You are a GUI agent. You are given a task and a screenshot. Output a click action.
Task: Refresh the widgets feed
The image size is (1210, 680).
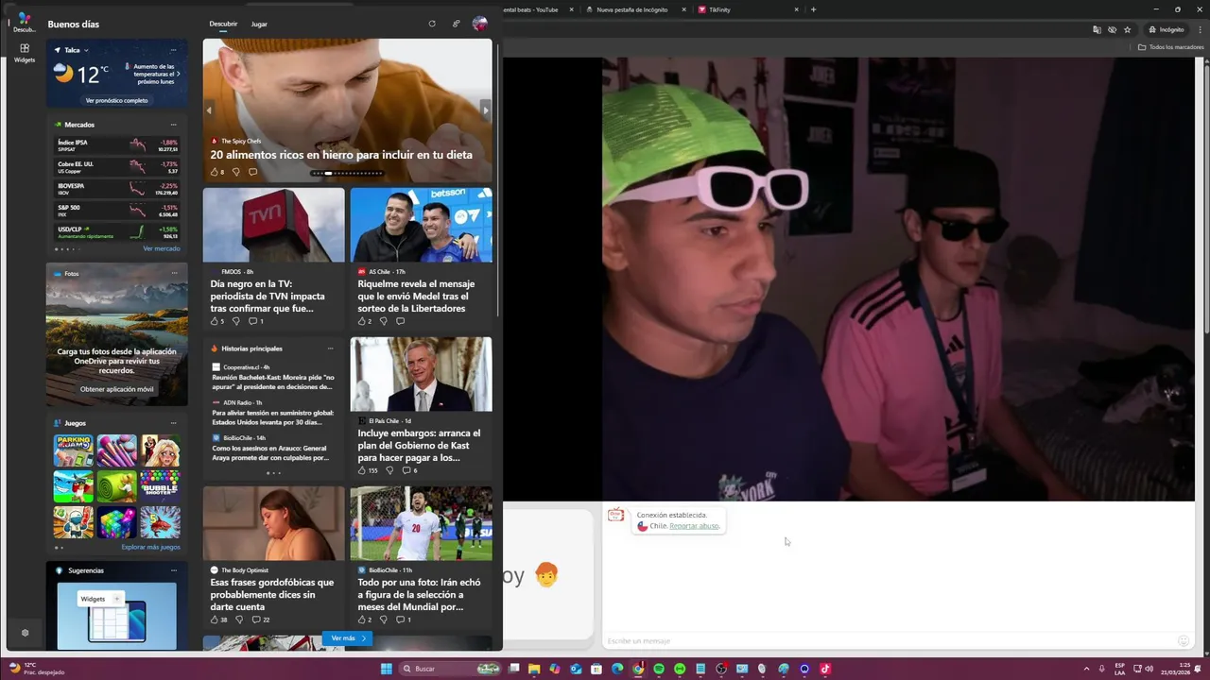[432, 24]
